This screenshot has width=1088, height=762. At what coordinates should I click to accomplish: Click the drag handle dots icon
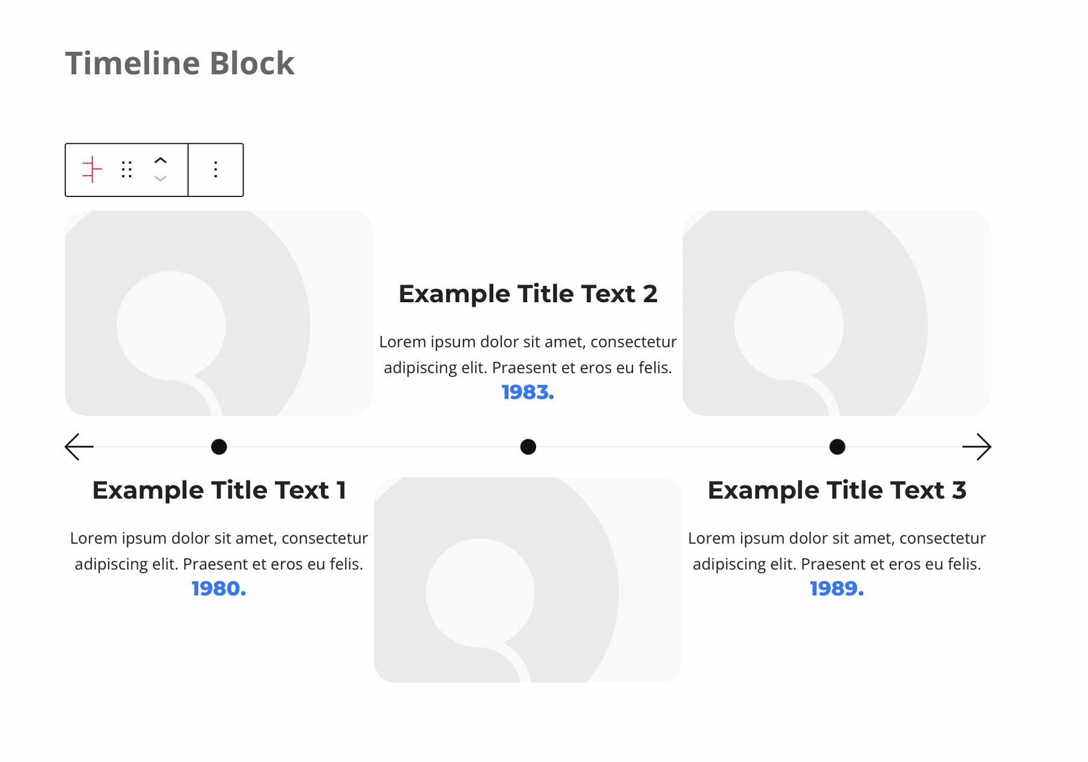click(126, 170)
